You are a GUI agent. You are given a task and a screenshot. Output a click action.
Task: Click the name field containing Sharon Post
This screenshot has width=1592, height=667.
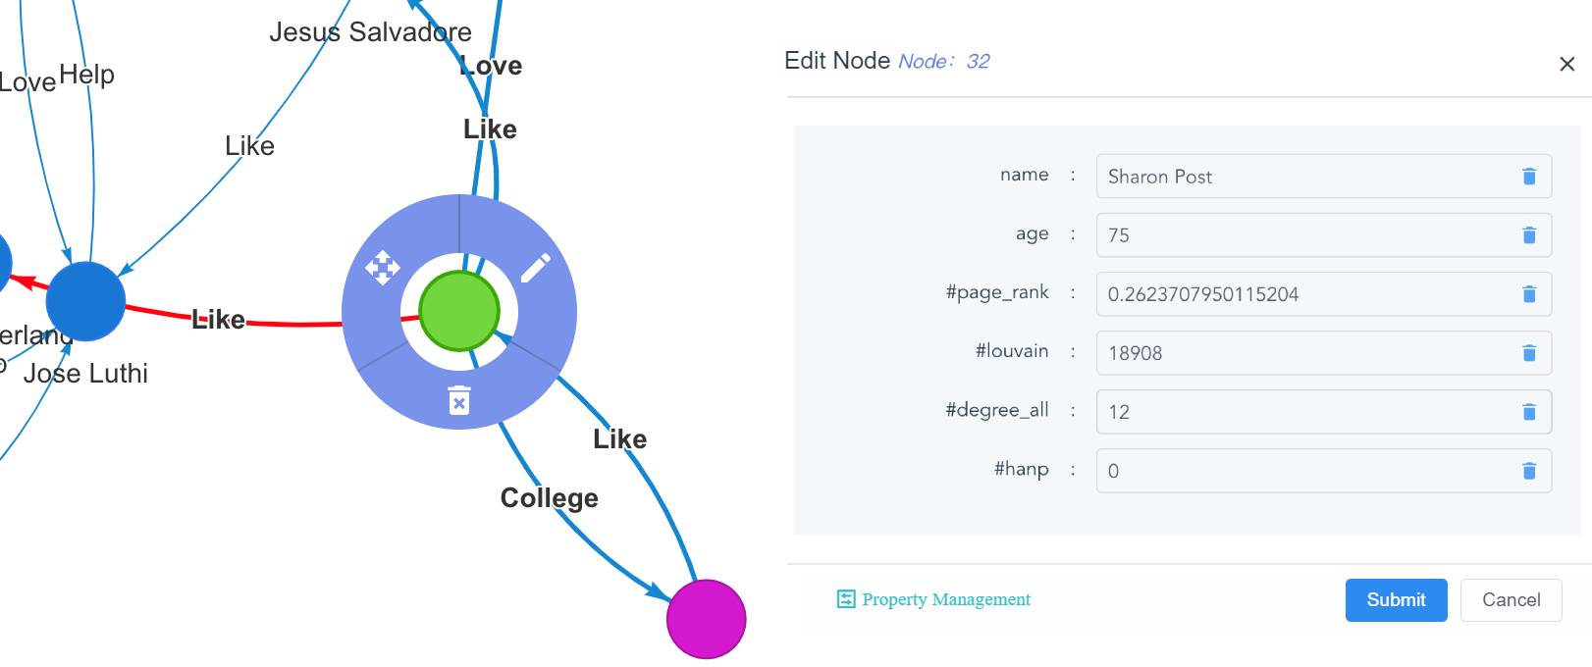tap(1323, 177)
